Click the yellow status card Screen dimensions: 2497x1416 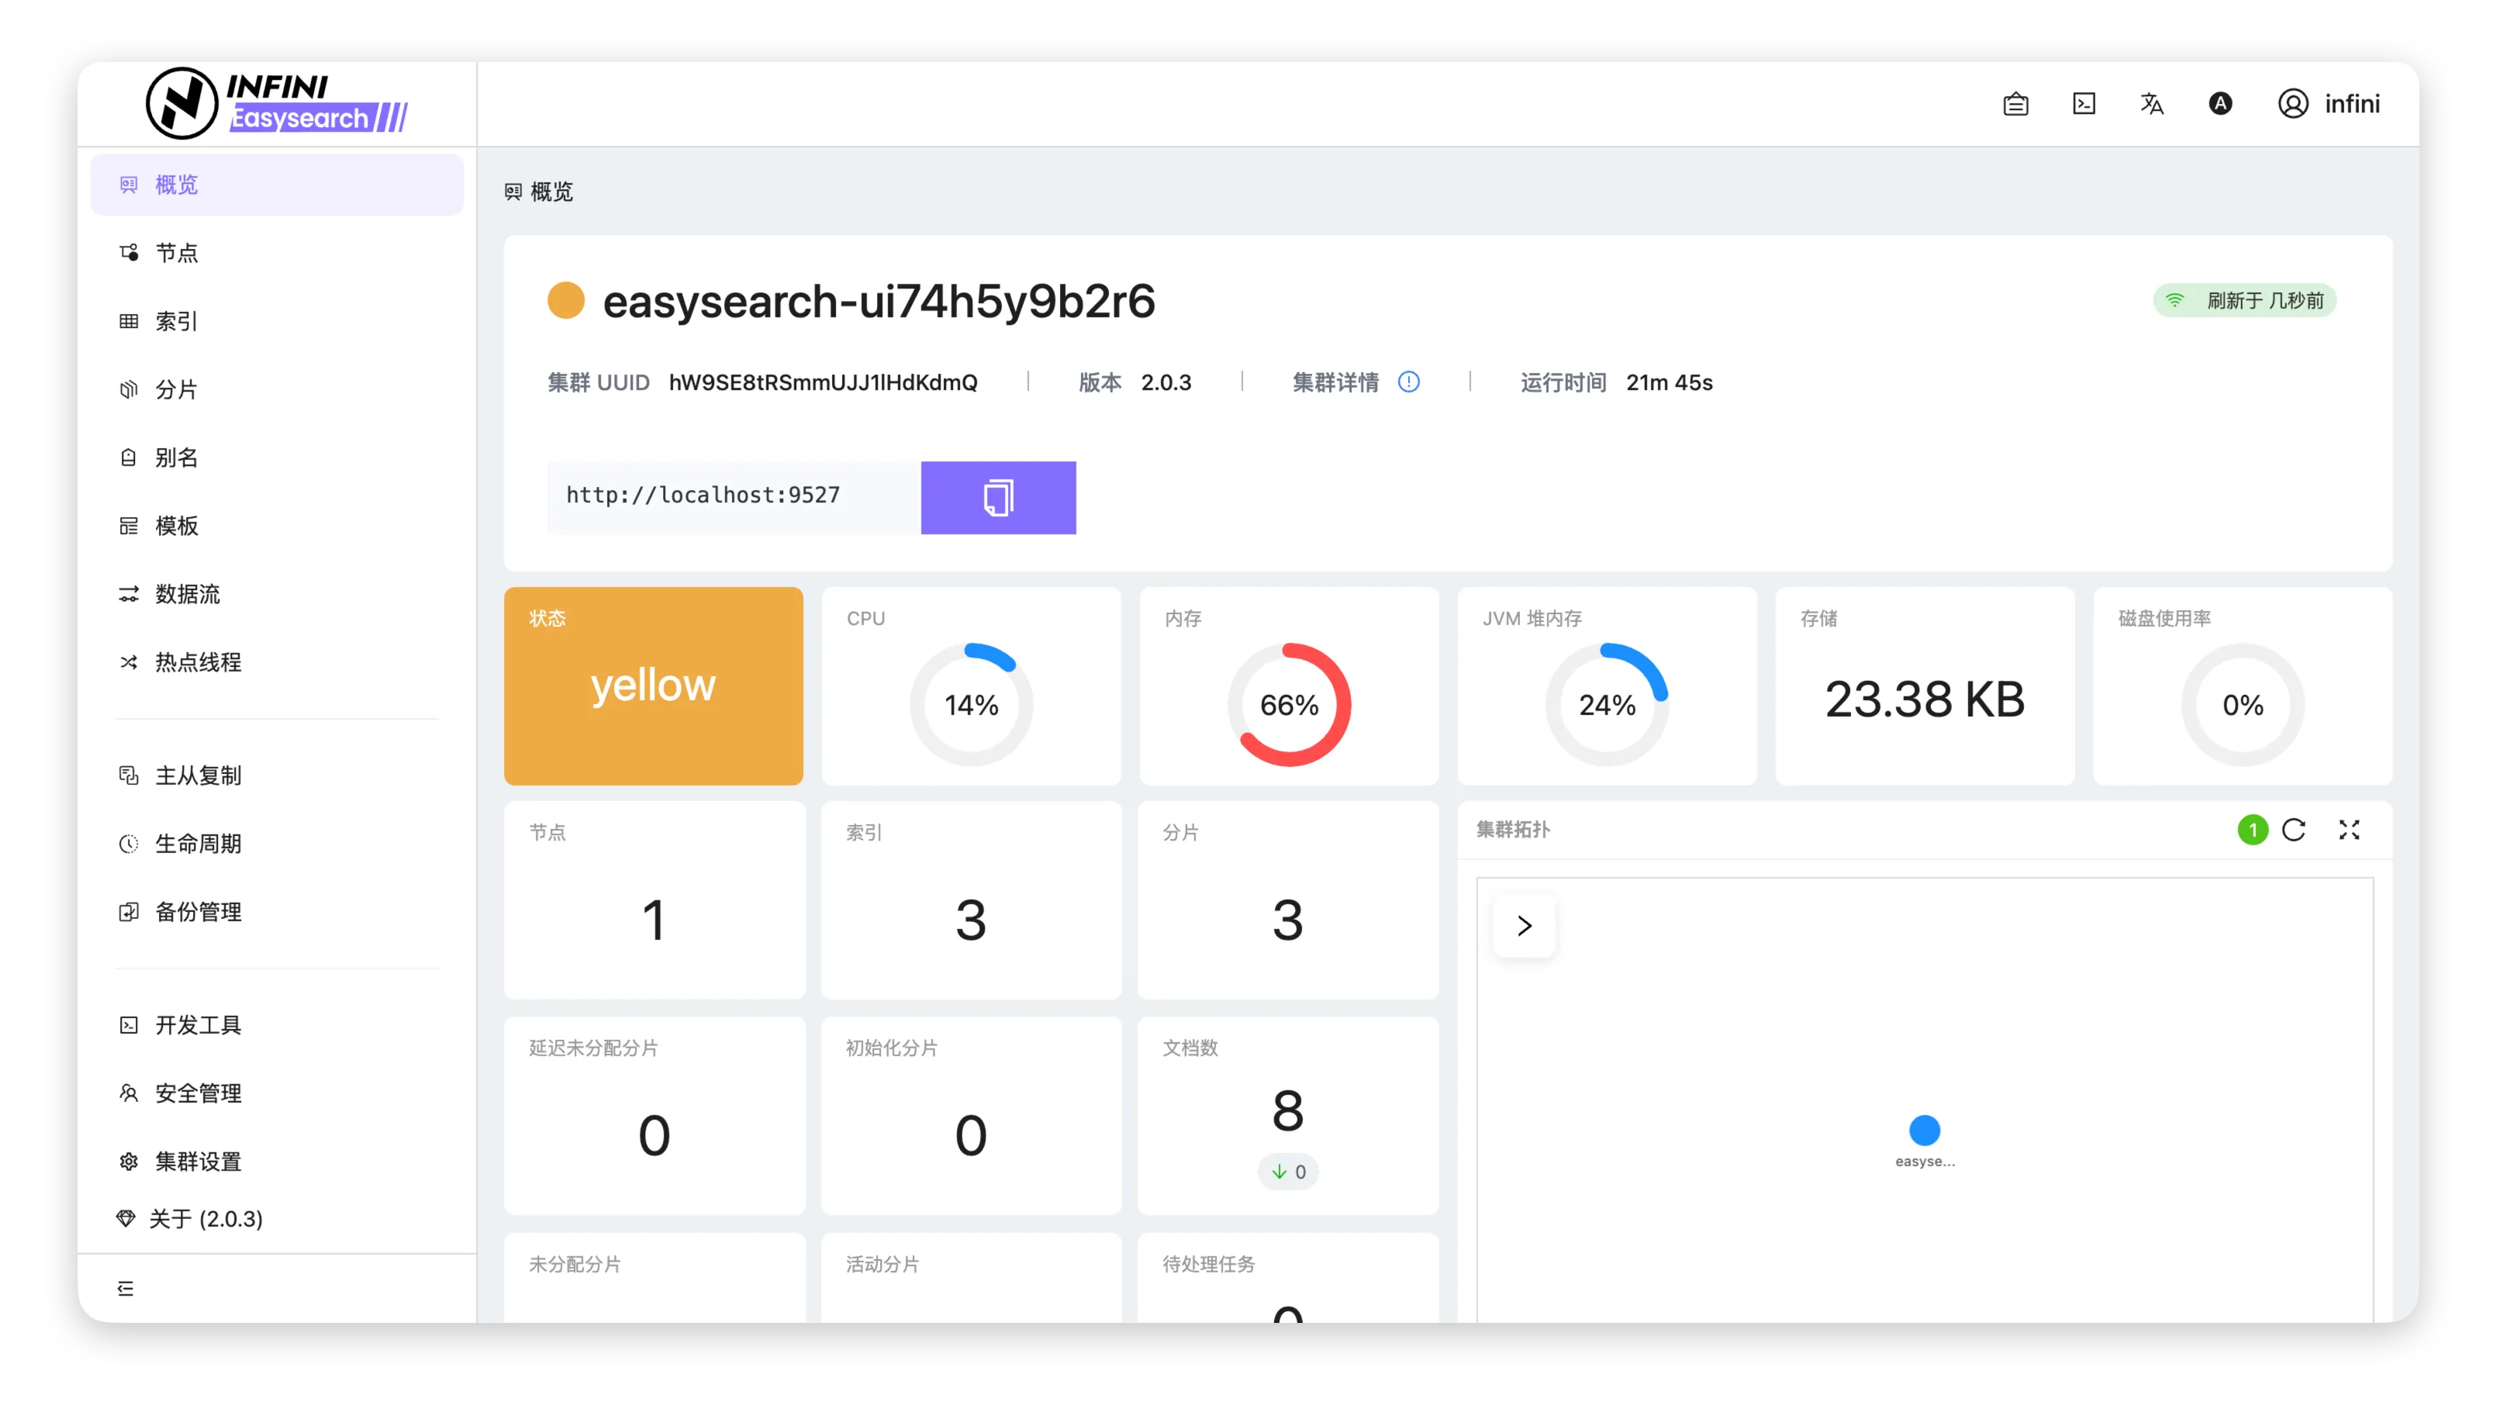(654, 686)
